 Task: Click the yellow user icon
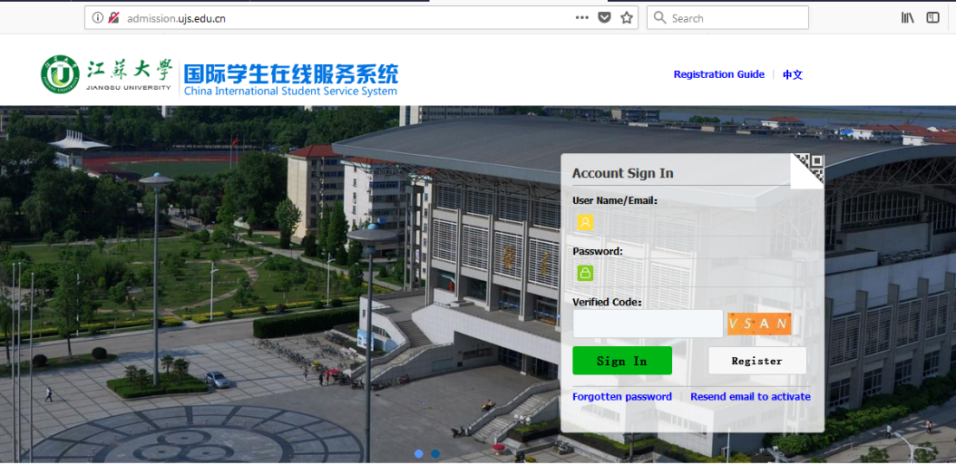(x=585, y=222)
